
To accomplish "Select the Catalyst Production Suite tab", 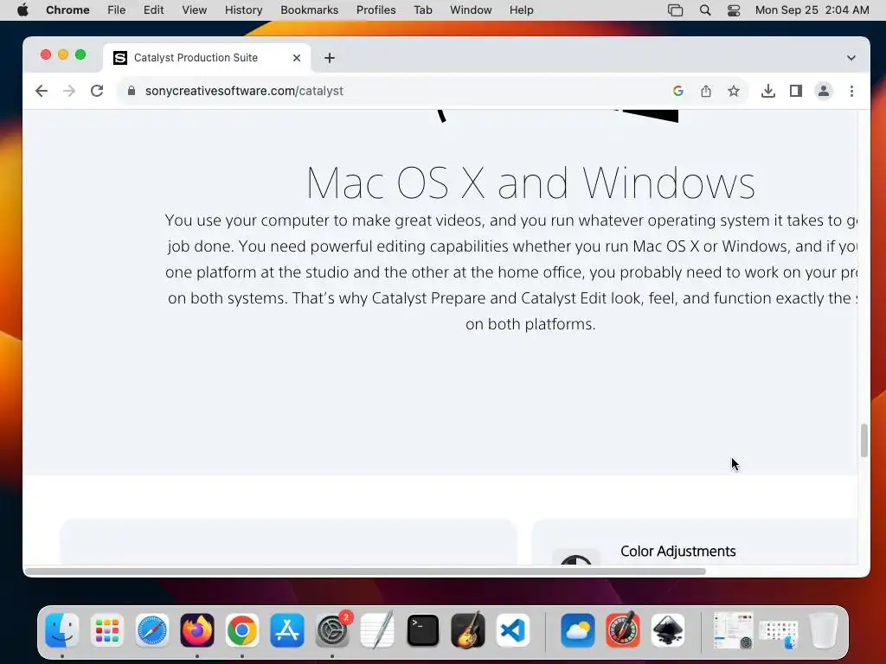I will coord(207,58).
